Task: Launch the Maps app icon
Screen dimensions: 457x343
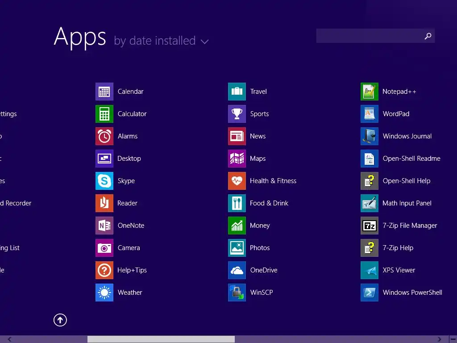Action: (237, 159)
